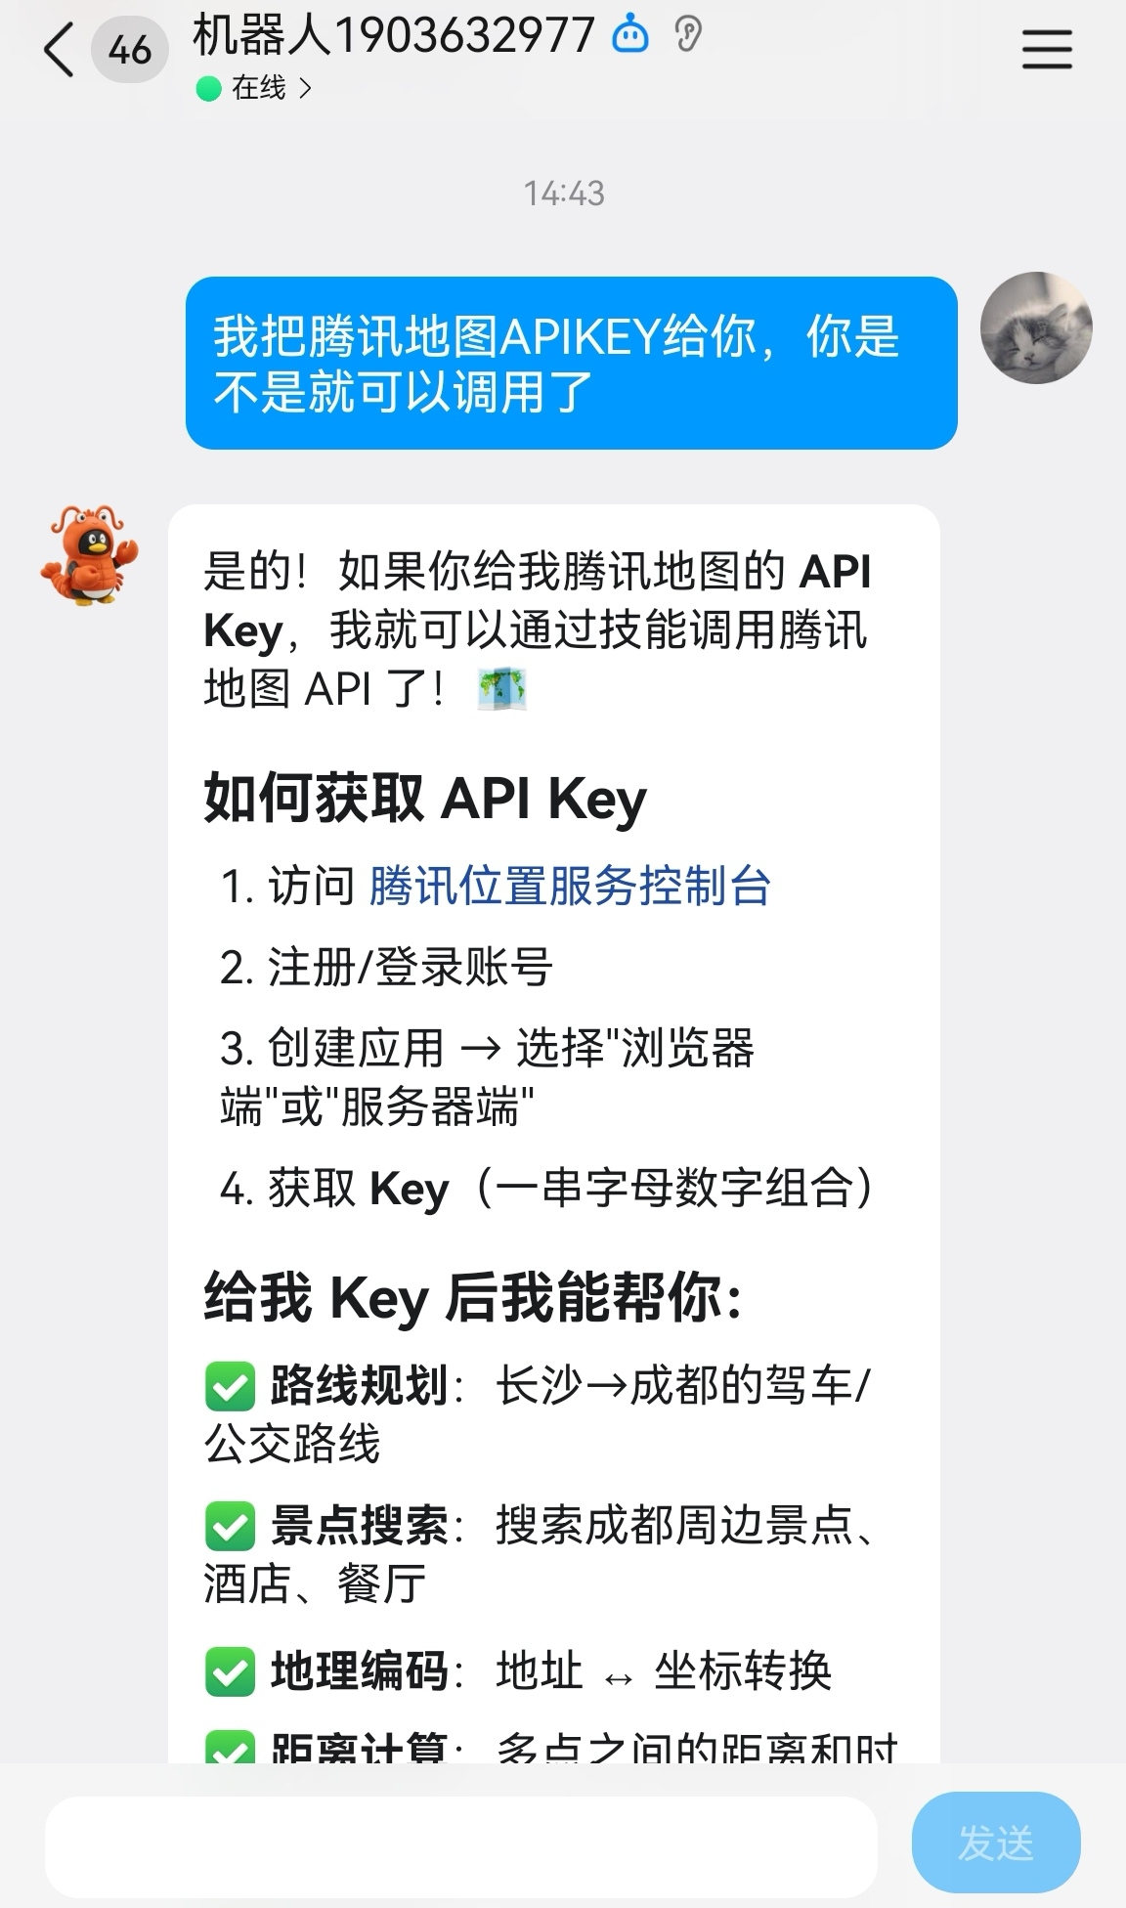This screenshot has height=1908, width=1126.
Task: Tap the green check beside 路线规划
Action: 231,1386
